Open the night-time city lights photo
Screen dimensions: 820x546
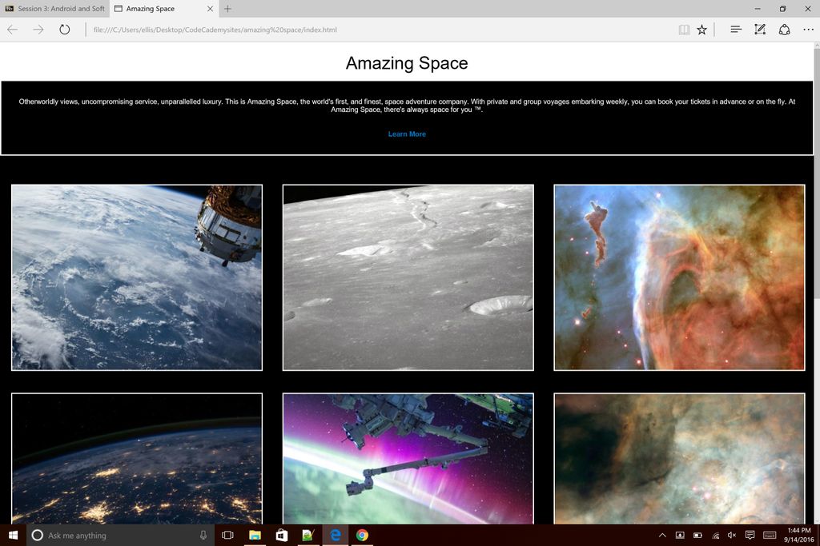[136, 458]
